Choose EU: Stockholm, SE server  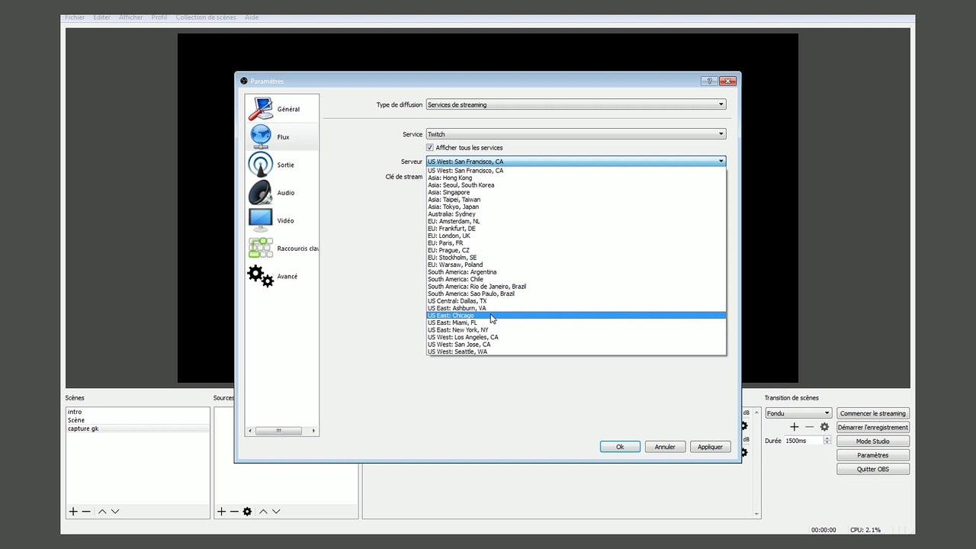[x=576, y=258]
